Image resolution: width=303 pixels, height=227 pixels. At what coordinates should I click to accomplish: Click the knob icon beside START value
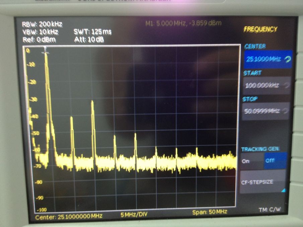pos(287,85)
